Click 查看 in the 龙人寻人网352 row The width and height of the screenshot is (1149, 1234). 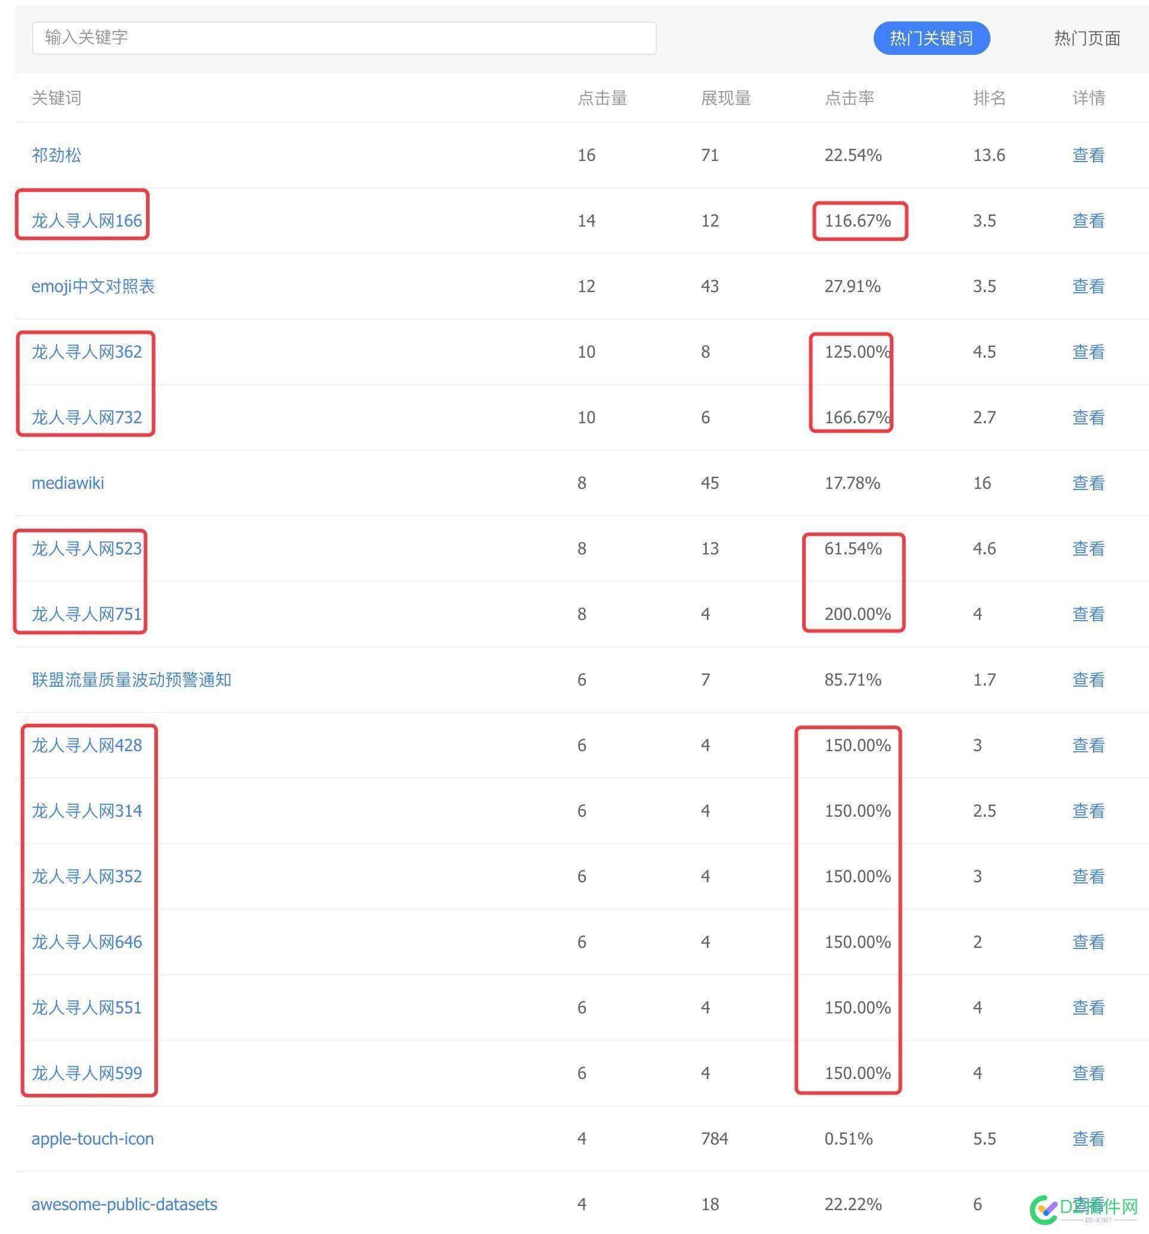pyautogui.click(x=1088, y=876)
